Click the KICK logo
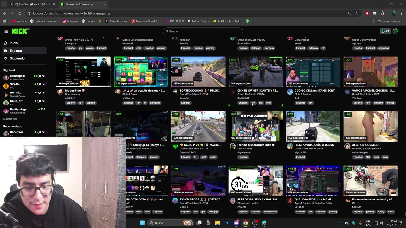The height and width of the screenshot is (228, 406). (21, 31)
